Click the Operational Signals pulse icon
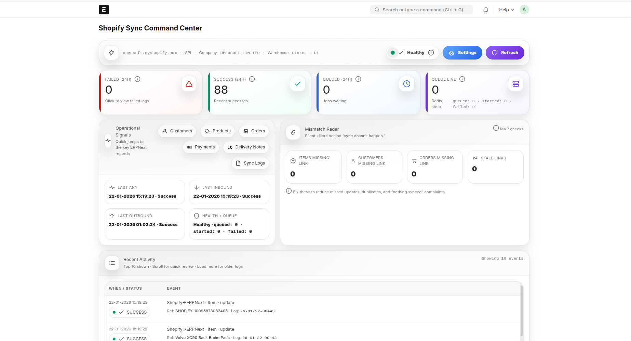The height and width of the screenshot is (341, 631). click(108, 140)
